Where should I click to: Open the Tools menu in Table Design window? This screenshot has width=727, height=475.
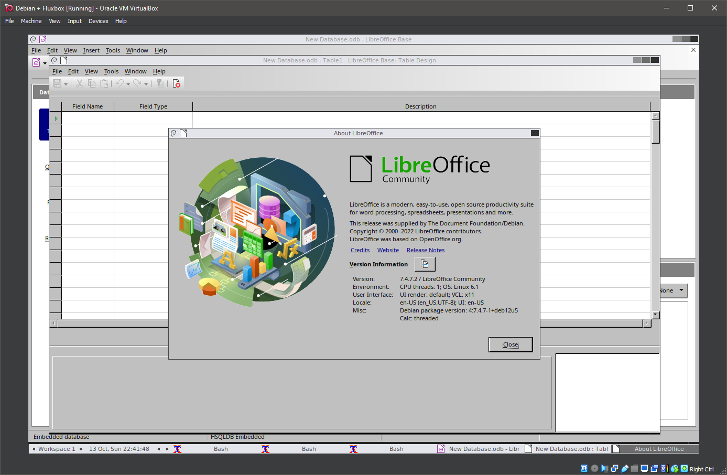click(x=111, y=71)
